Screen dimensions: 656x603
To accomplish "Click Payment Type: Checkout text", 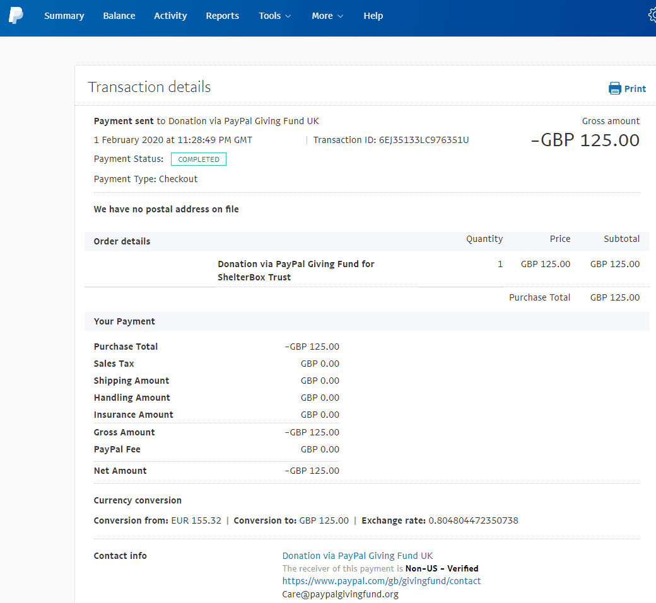I will [x=146, y=179].
